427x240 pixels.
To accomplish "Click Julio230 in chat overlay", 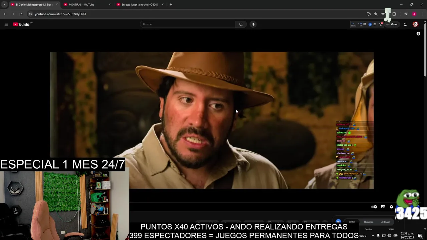I will pyautogui.click(x=341, y=133).
